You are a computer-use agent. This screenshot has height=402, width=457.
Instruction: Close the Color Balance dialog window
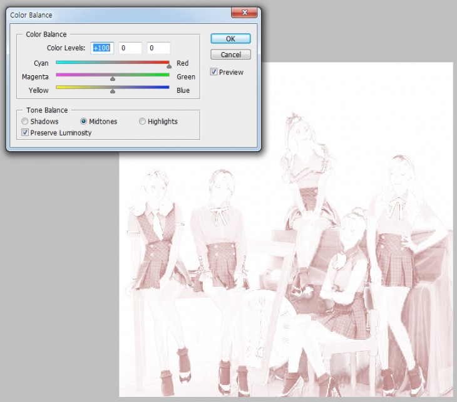point(244,13)
